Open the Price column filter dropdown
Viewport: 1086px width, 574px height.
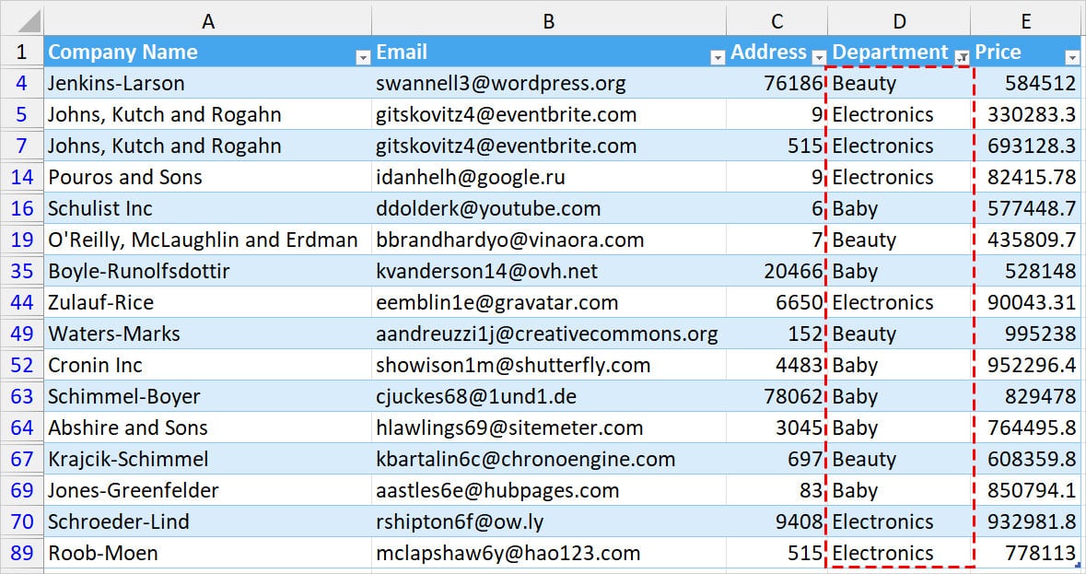1072,56
